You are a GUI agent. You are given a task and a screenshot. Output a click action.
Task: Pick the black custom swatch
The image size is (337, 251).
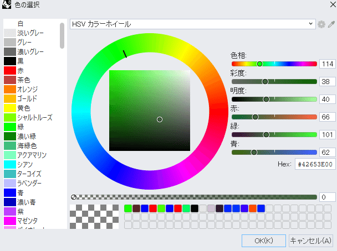coord(195,208)
